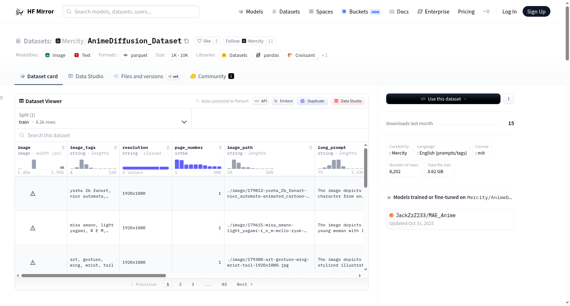Image resolution: width=570 pixels, height=306 pixels.
Task: Expand the +1 more libraries
Action: pos(325,55)
